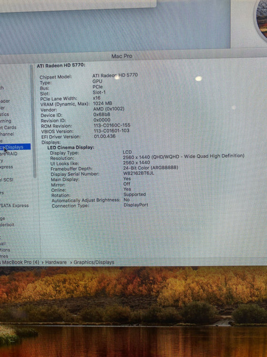
Task: Click the Chipset Model value ATI Radeon HD 5770
Action: (x=115, y=75)
